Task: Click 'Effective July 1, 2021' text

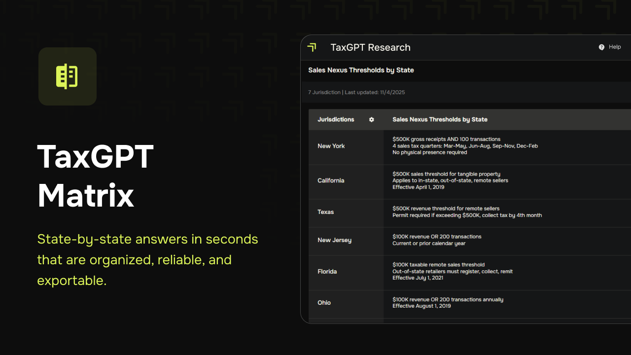Action: pyautogui.click(x=418, y=278)
